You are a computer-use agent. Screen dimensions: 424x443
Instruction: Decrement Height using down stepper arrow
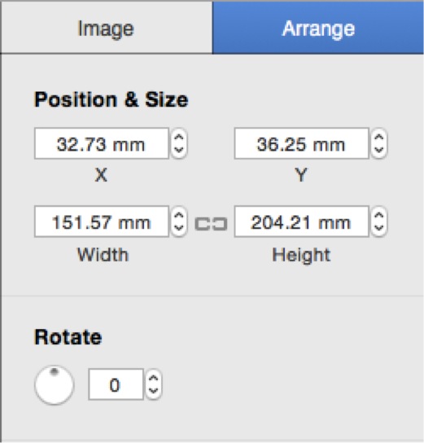[x=379, y=229]
